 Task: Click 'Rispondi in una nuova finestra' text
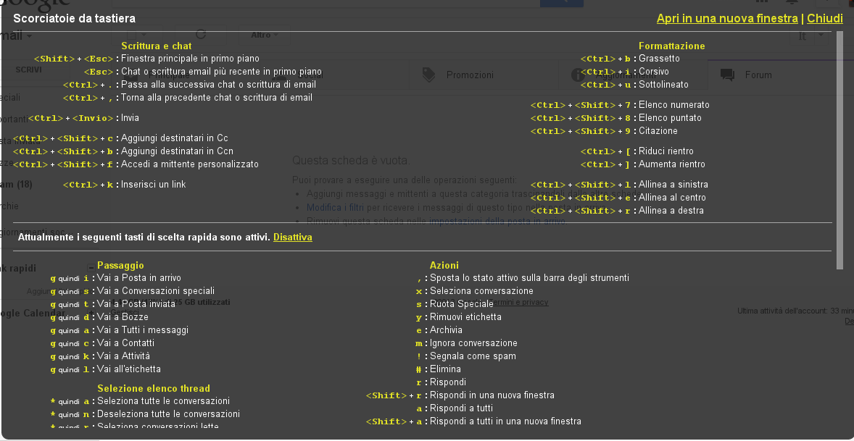click(492, 395)
